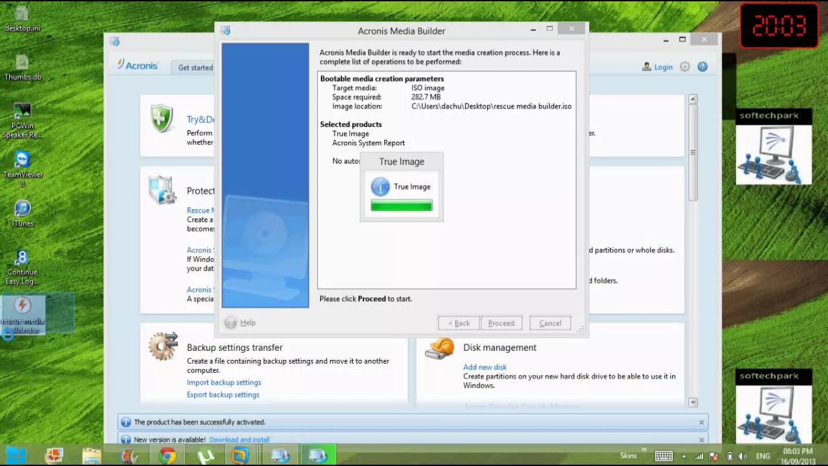The height and width of the screenshot is (466, 828).
Task: Open Help in Acronis Media Builder
Action: [x=240, y=322]
